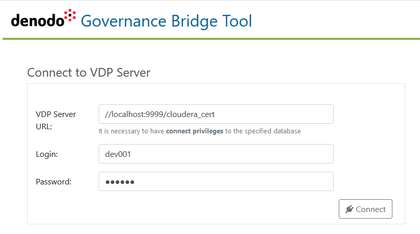Click the denodo logo
This screenshot has height=234, width=420.
point(43,19)
